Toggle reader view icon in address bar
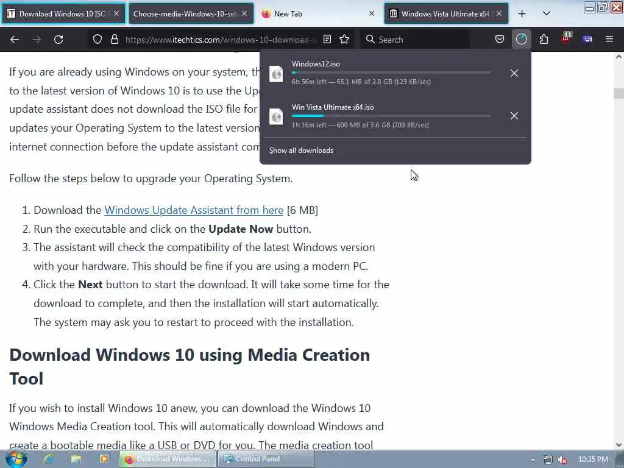 click(x=327, y=40)
